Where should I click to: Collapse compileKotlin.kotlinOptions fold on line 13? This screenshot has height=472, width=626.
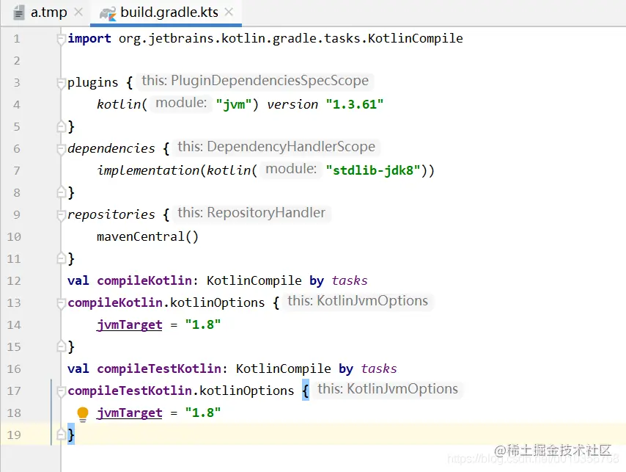61,303
